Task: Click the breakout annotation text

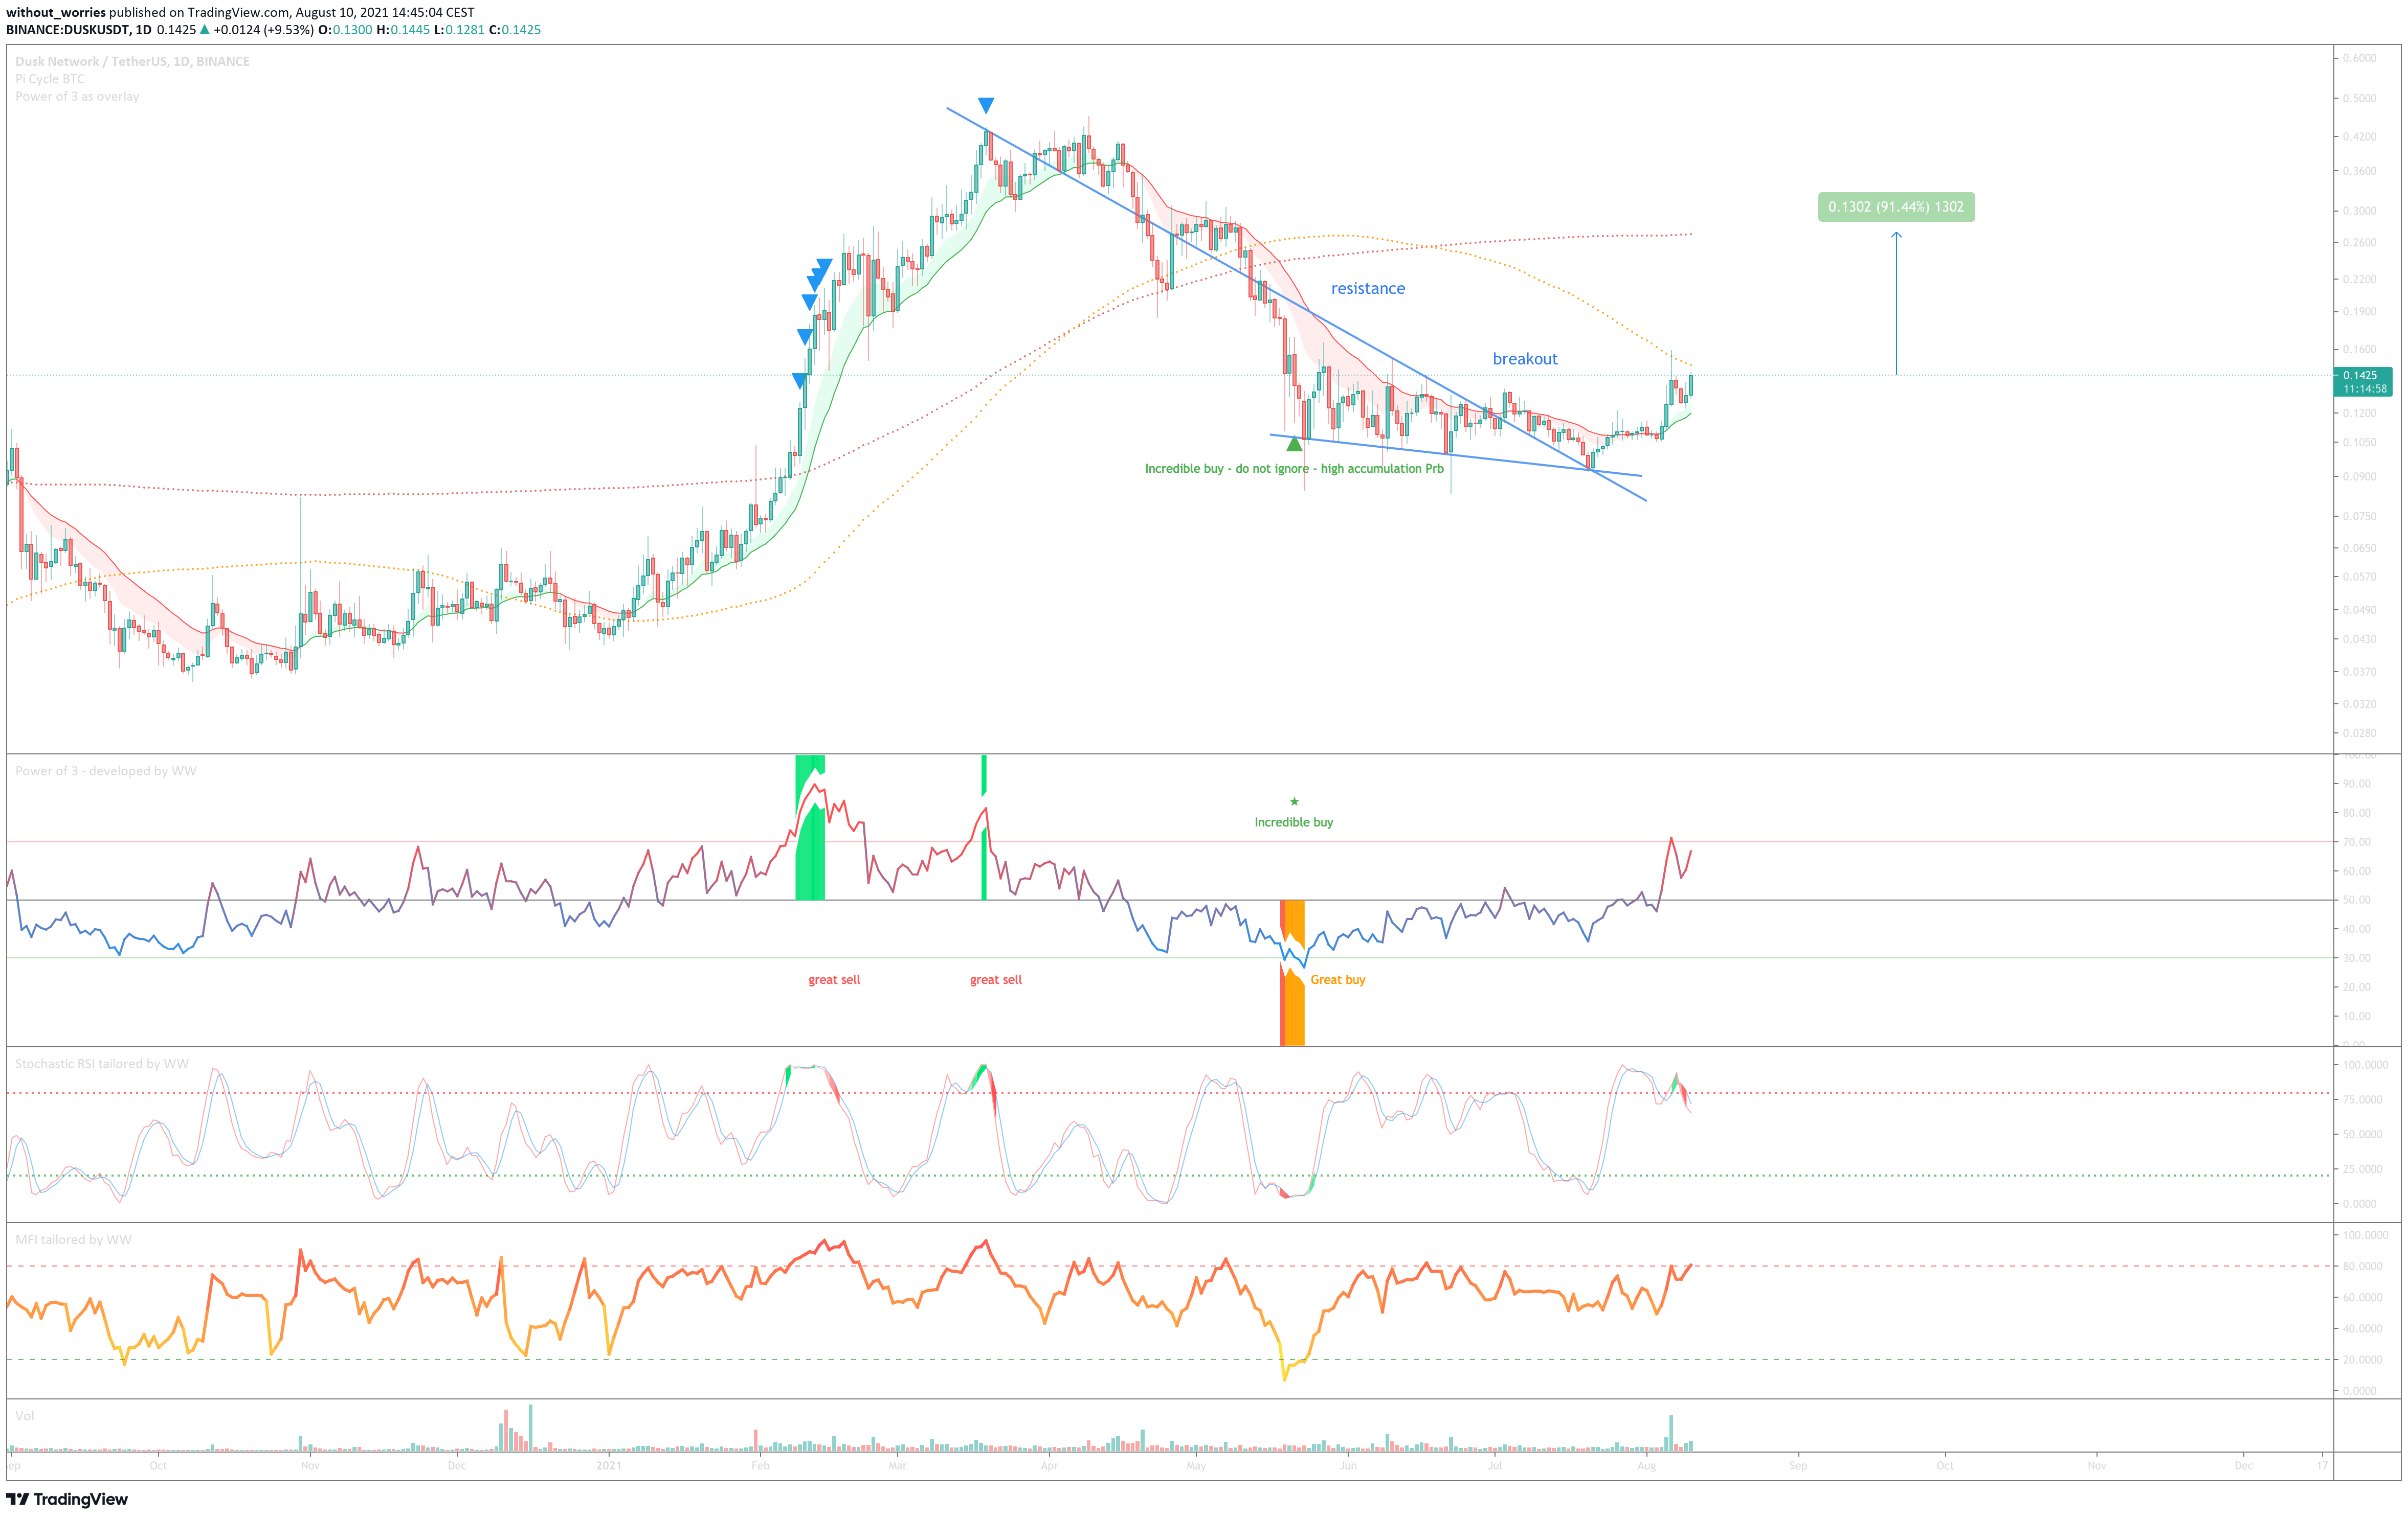Action: point(1525,359)
